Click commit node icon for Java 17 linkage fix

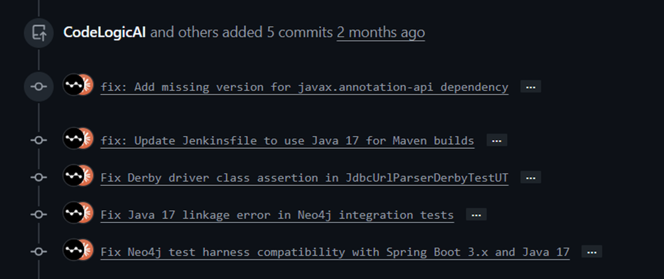[39, 214]
